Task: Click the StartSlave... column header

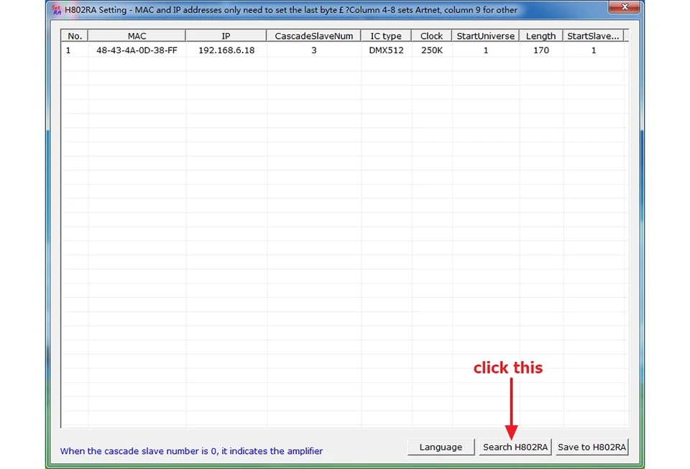Action: (593, 36)
